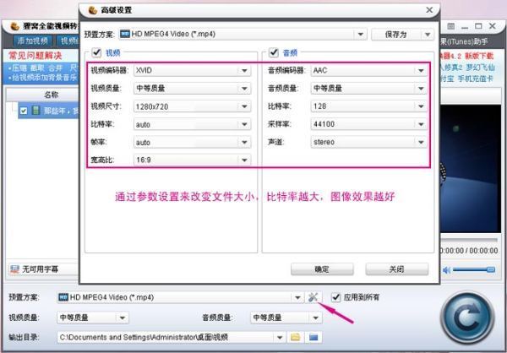Close the 高级设置 dialog window
Screen dimensions: 507x353
429,10
